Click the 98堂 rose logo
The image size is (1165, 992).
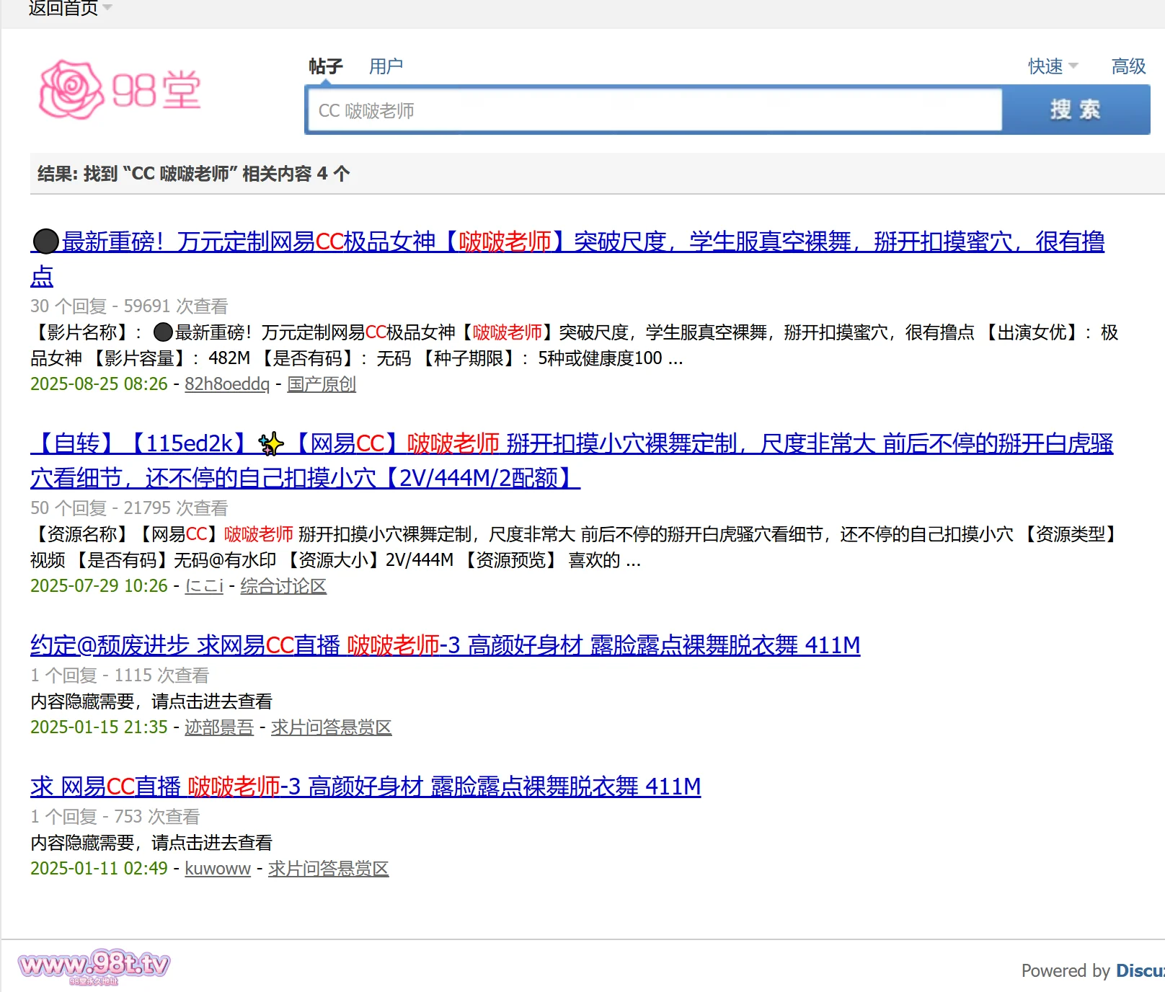click(x=120, y=90)
